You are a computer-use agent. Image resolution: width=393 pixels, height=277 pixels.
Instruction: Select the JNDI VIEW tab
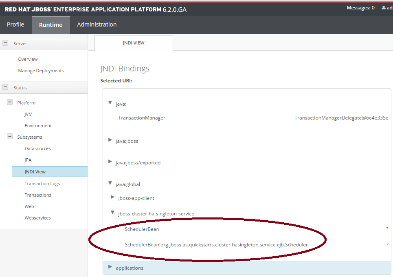tap(134, 42)
